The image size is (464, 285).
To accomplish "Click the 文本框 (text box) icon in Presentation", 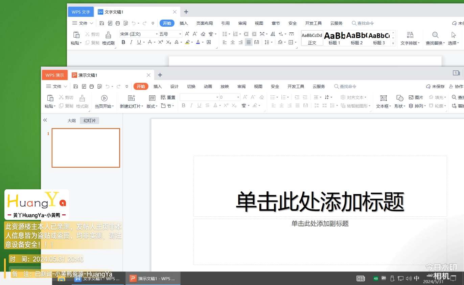I will (384, 98).
